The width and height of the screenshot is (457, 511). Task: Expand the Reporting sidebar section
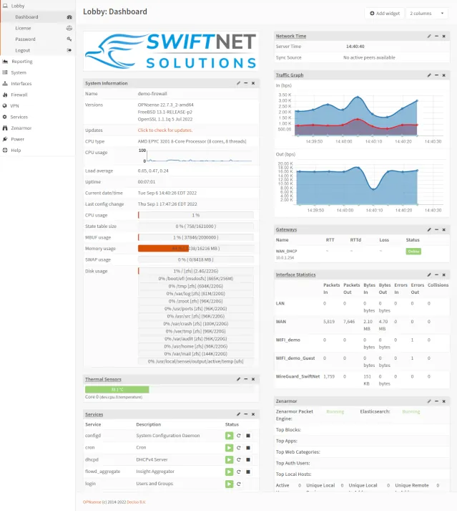38,61
